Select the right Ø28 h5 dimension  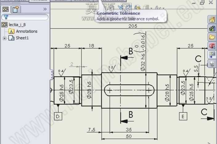[x=167, y=93]
